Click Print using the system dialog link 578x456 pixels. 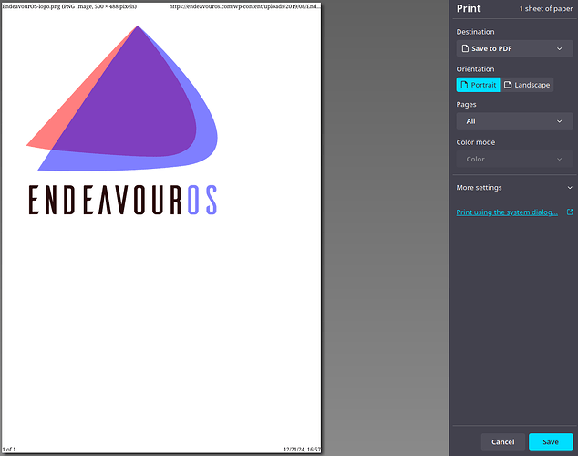point(507,212)
